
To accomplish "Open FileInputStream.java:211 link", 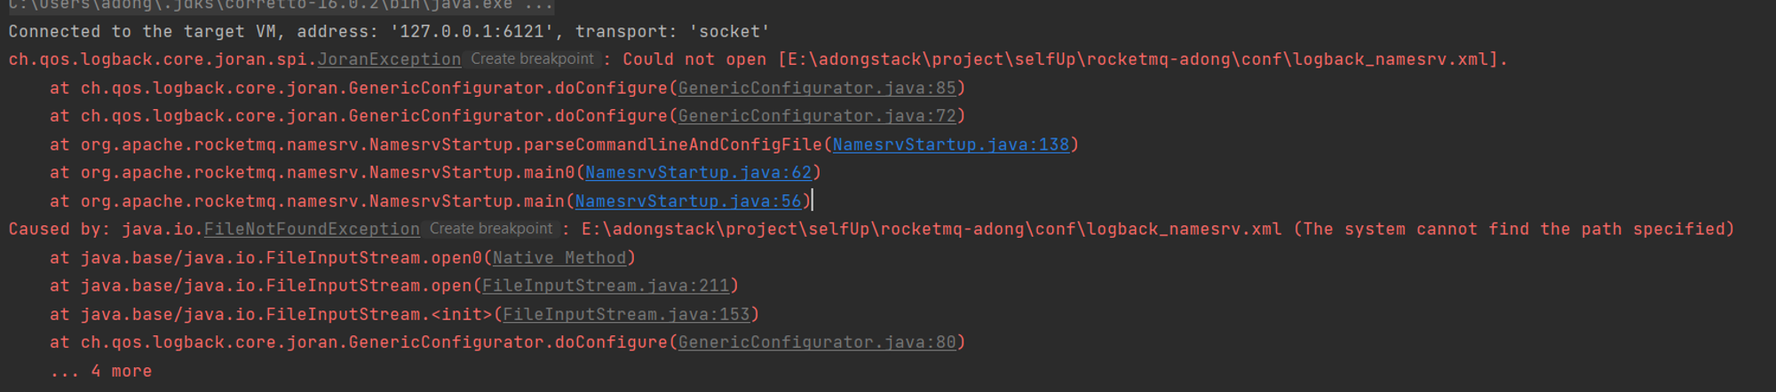I will pos(606,286).
